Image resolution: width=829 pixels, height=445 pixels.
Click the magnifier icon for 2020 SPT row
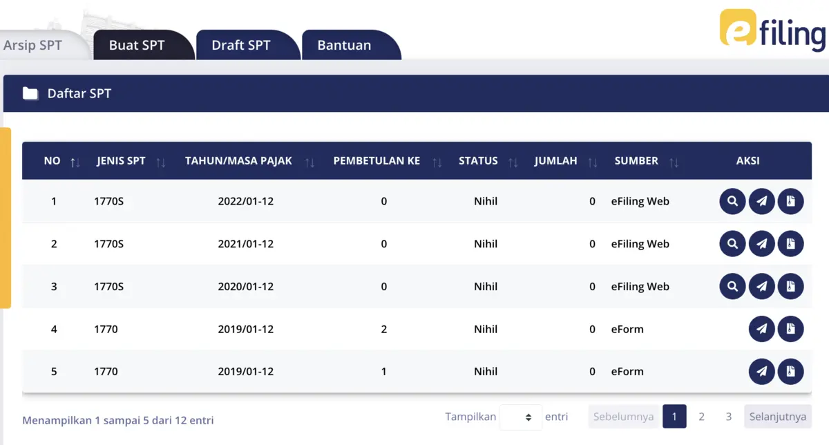click(732, 287)
